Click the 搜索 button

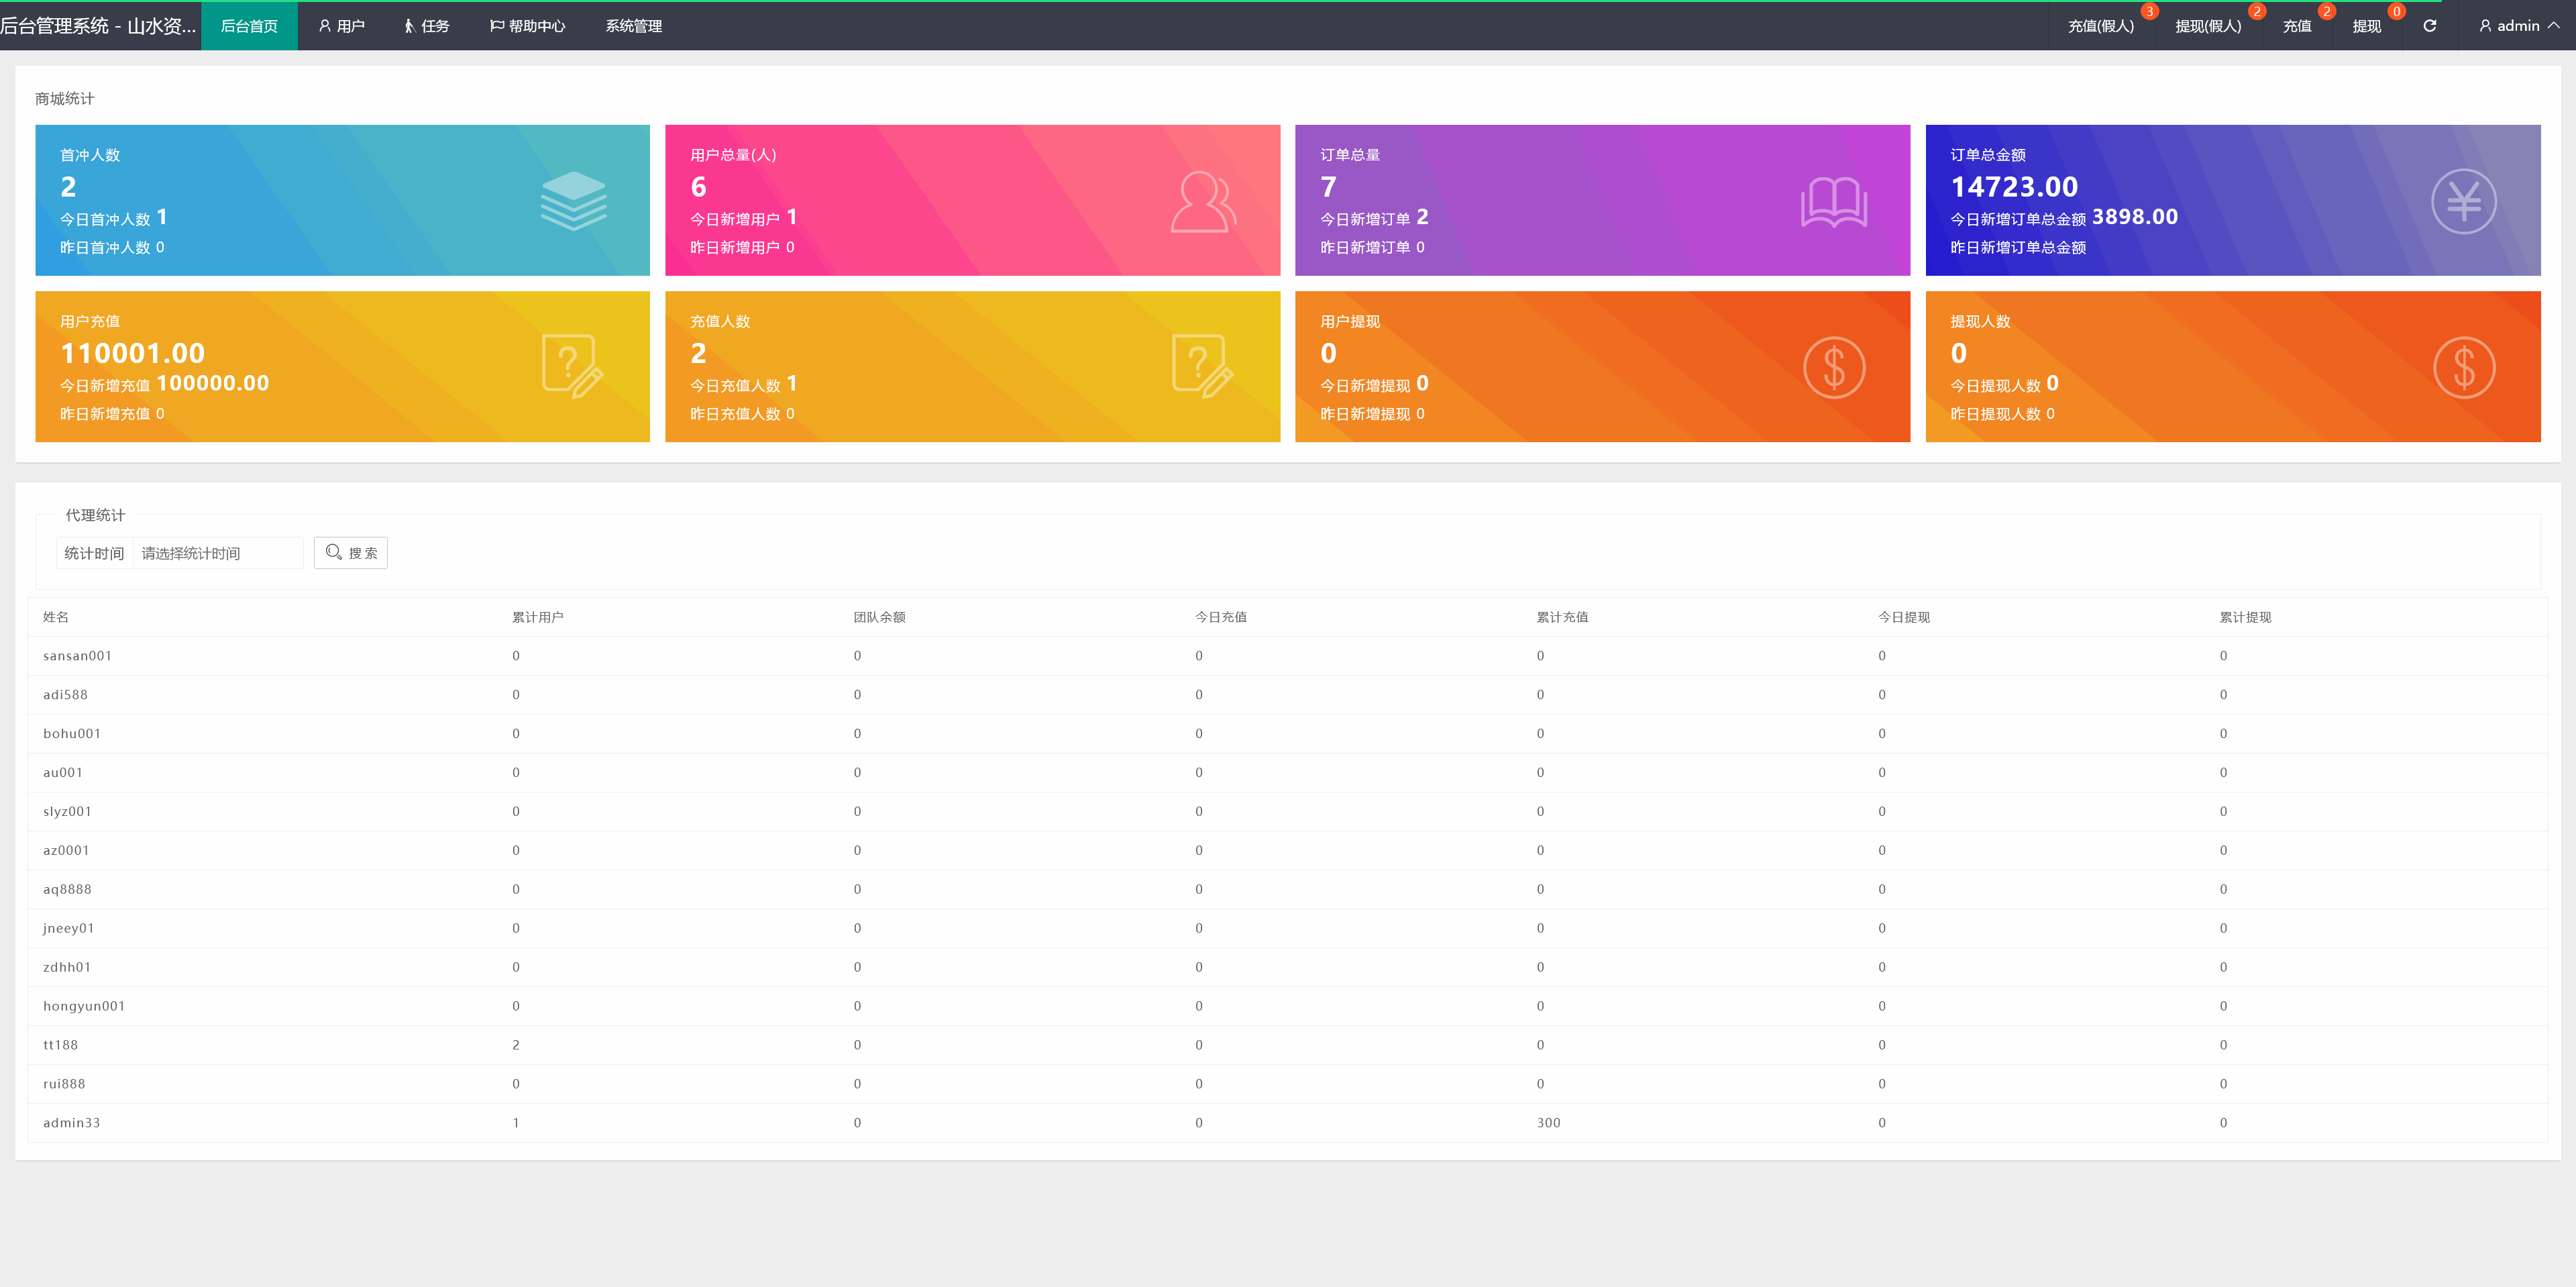(x=351, y=553)
